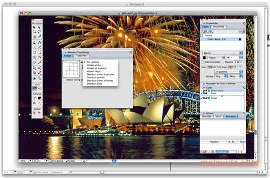The image size is (270, 178).
Task: Select the Line tool
Action: point(34,47)
